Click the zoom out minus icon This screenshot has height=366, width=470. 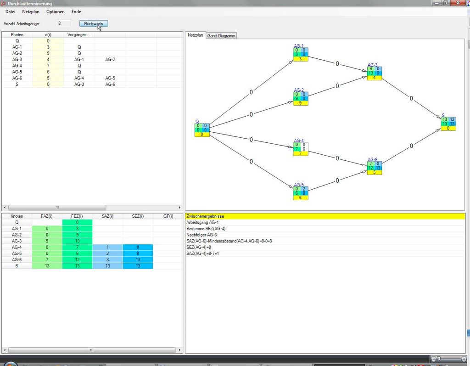(x=434, y=358)
